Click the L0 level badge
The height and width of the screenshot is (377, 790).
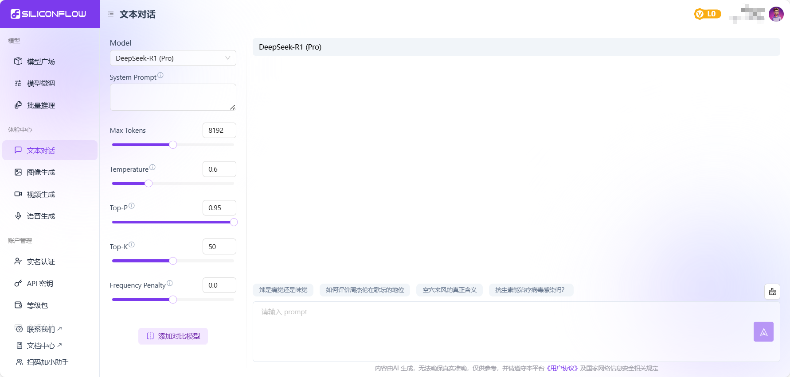(x=708, y=14)
